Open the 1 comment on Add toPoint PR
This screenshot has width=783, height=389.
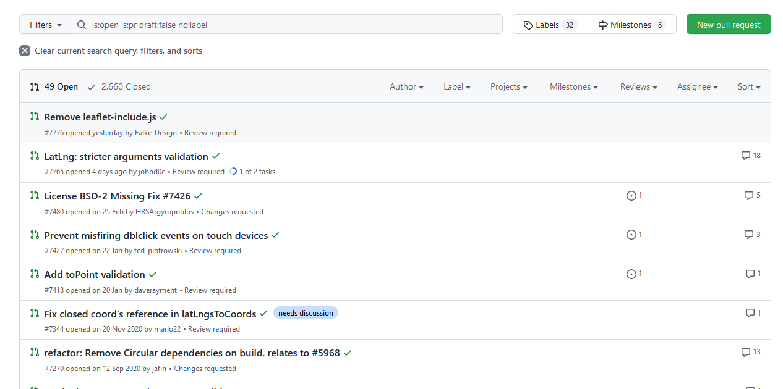coord(753,274)
